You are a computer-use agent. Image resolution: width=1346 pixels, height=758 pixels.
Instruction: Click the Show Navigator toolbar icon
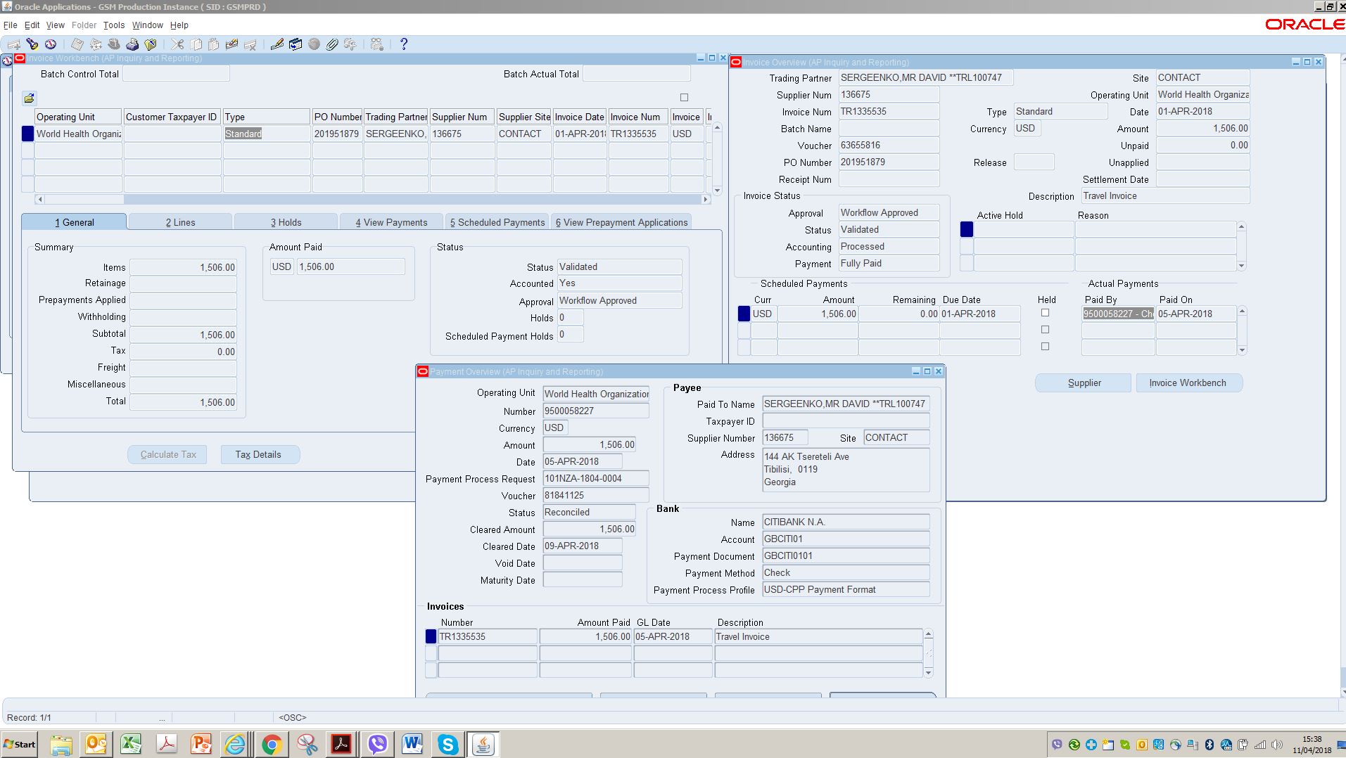tap(51, 44)
